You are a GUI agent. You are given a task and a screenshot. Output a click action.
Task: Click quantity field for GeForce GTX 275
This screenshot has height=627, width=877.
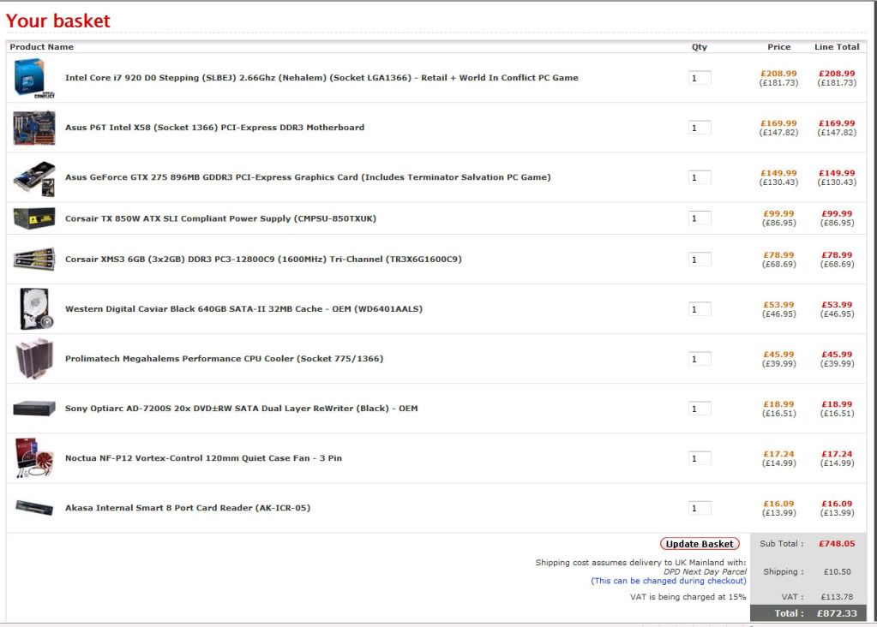point(700,177)
